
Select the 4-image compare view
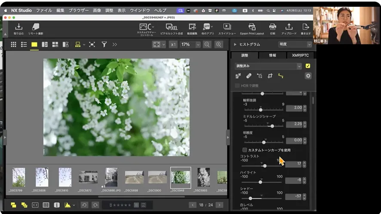click(55, 44)
